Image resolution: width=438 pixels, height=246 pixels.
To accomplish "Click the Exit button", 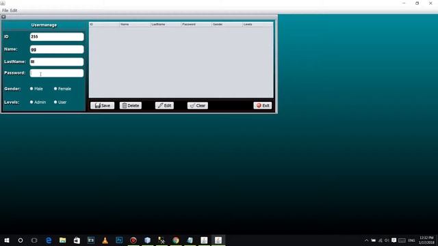I will pos(263,105).
